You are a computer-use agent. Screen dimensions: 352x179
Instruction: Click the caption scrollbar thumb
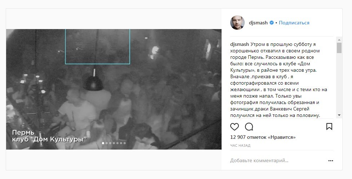point(339,48)
